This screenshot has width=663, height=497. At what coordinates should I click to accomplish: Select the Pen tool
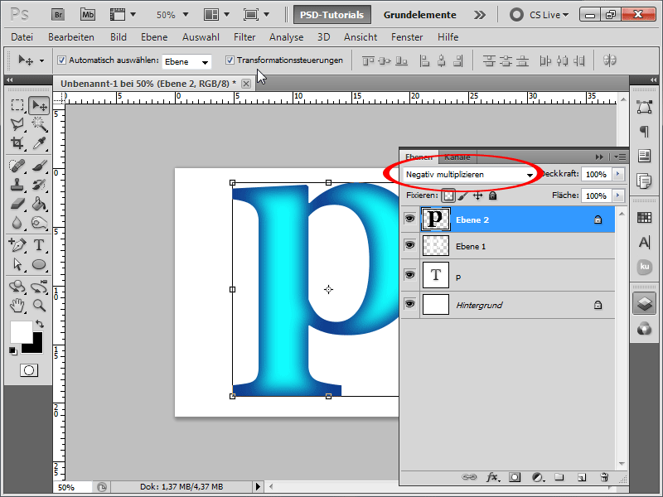pyautogui.click(x=17, y=244)
